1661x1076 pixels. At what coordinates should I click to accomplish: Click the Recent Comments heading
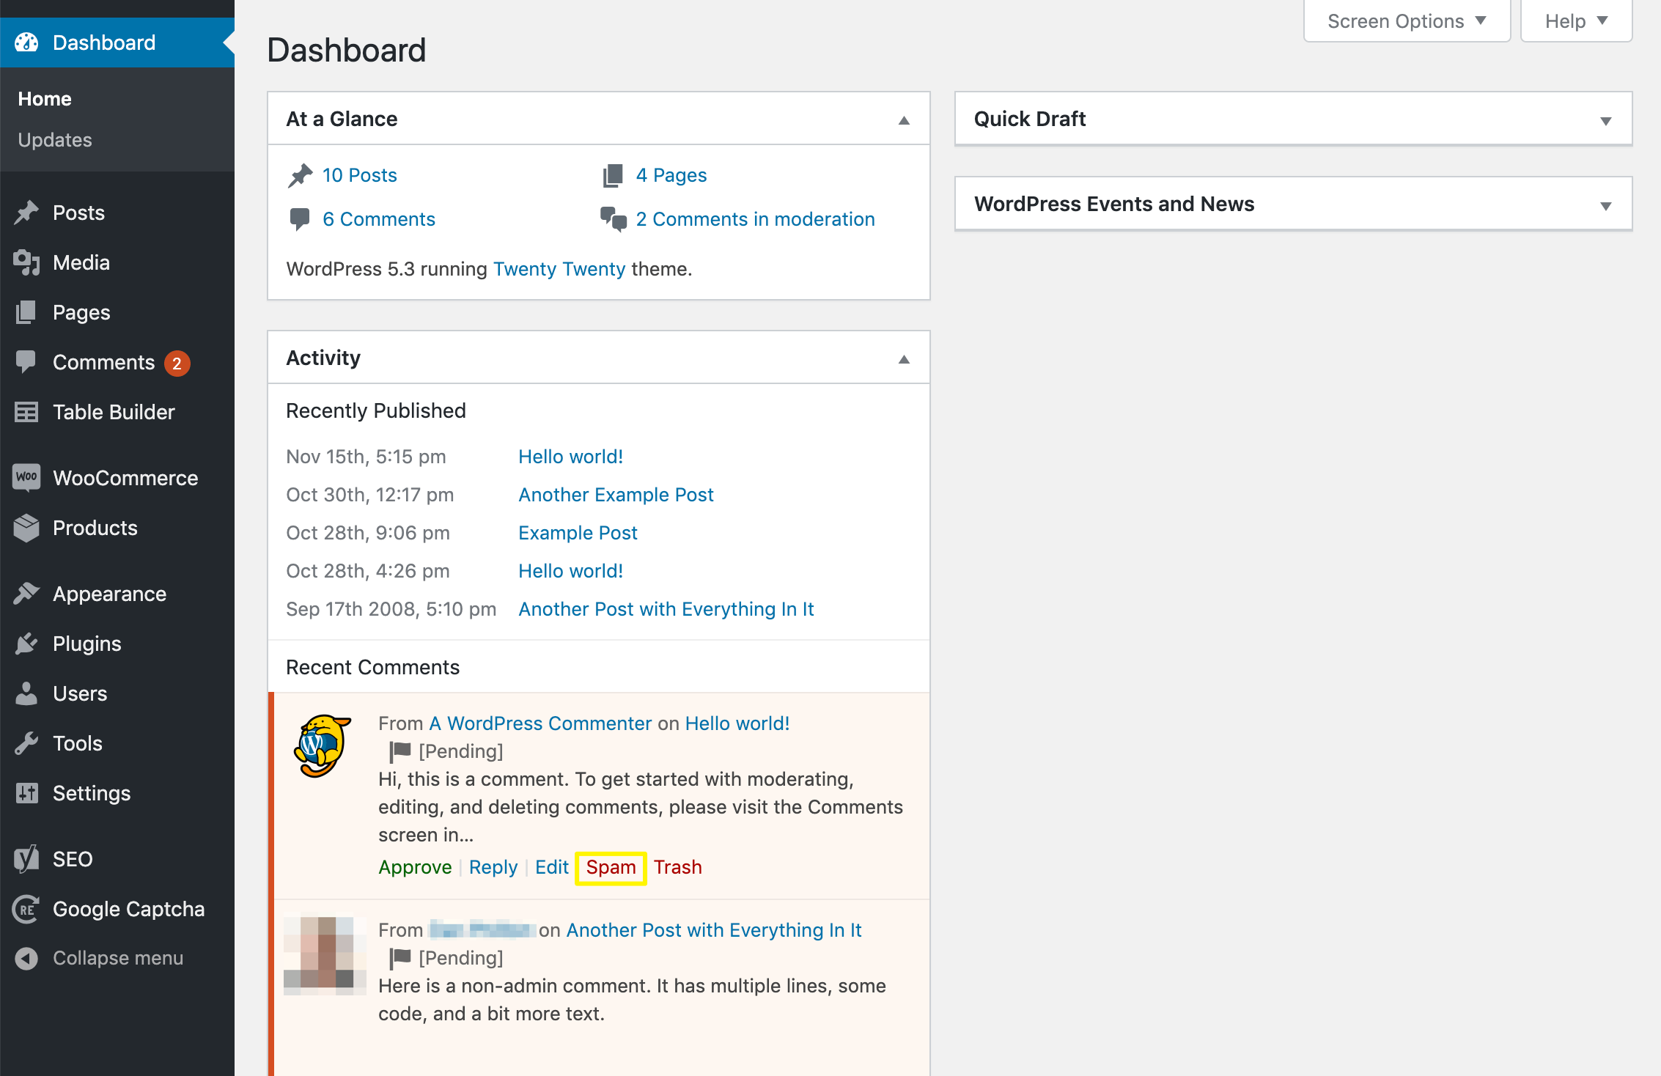coord(372,667)
